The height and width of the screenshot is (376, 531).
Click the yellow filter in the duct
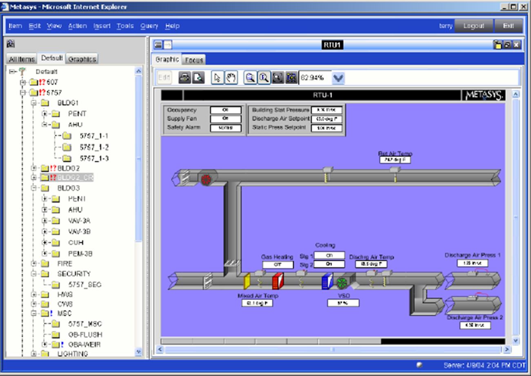click(x=247, y=281)
